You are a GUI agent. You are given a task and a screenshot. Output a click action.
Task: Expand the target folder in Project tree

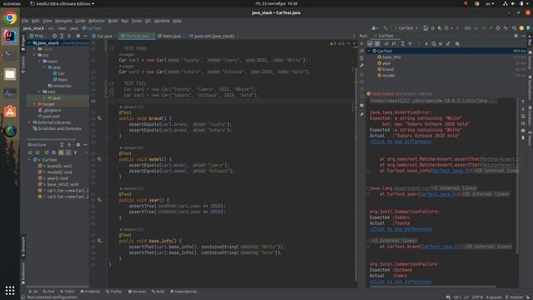tap(34, 104)
